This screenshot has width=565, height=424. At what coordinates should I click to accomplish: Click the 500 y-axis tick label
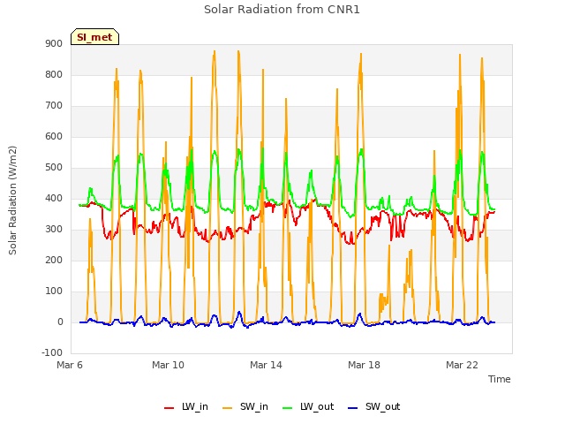(x=54, y=168)
